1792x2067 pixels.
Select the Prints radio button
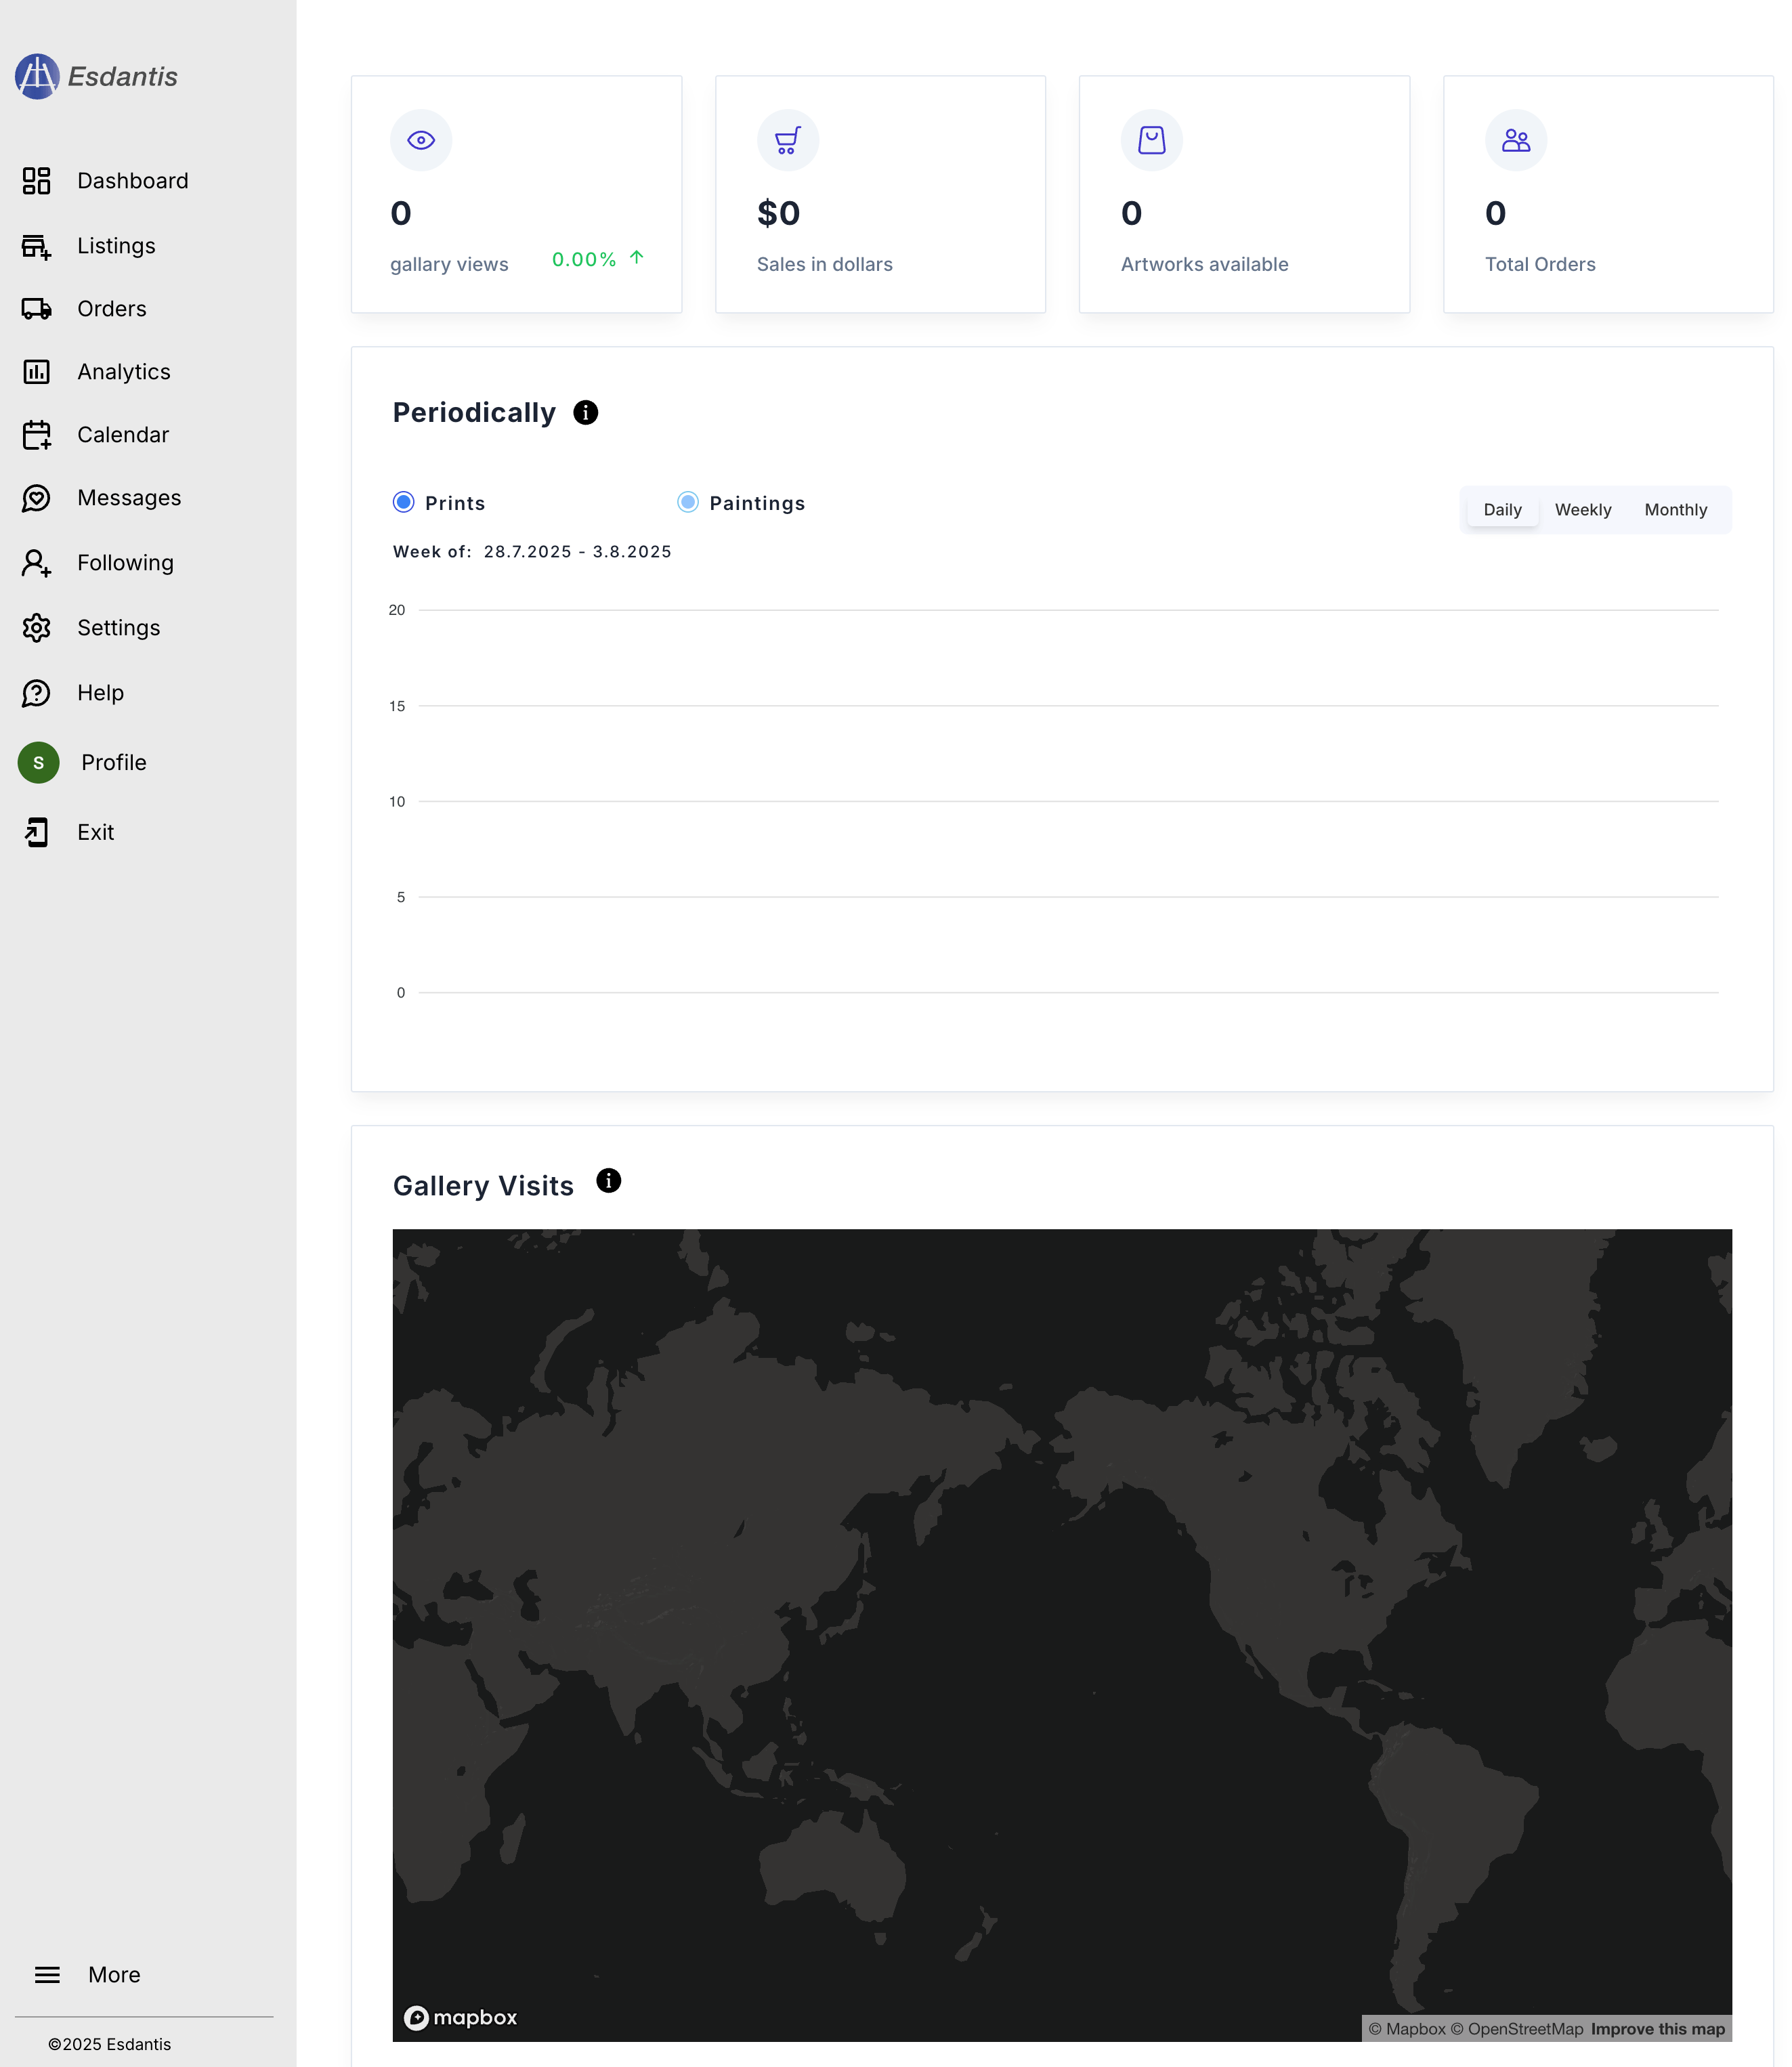coord(403,502)
